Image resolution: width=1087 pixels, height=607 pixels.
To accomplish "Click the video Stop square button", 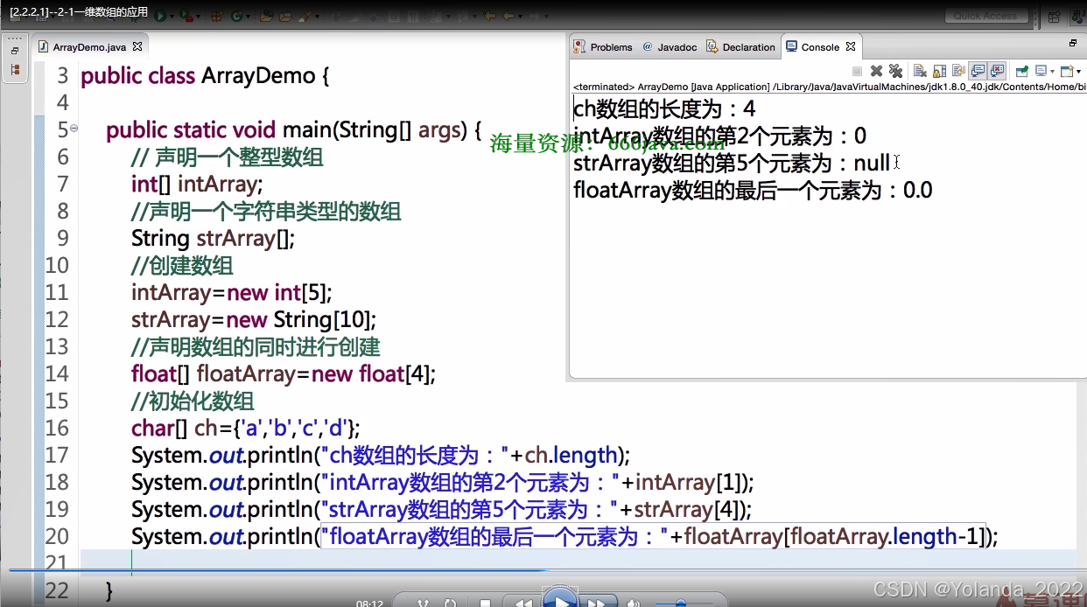I will 486,603.
